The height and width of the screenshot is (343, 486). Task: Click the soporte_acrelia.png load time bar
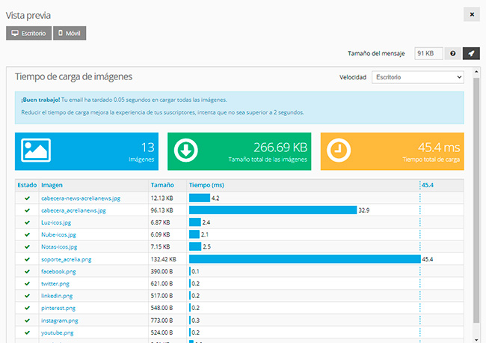[x=304, y=259]
